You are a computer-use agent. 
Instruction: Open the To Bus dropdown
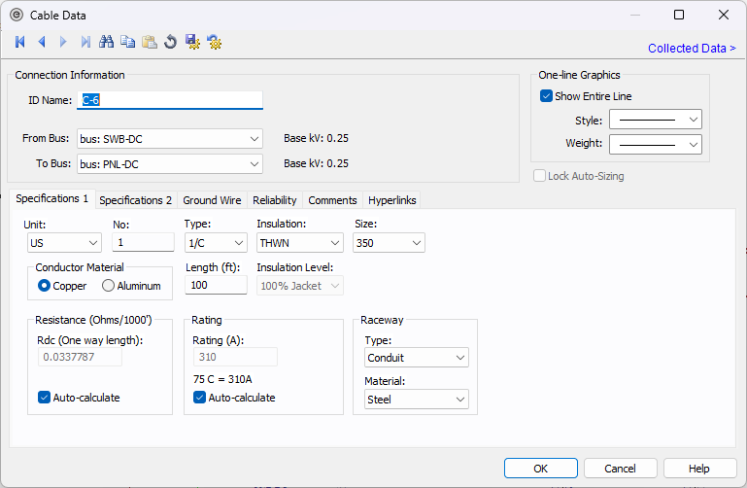click(x=170, y=164)
